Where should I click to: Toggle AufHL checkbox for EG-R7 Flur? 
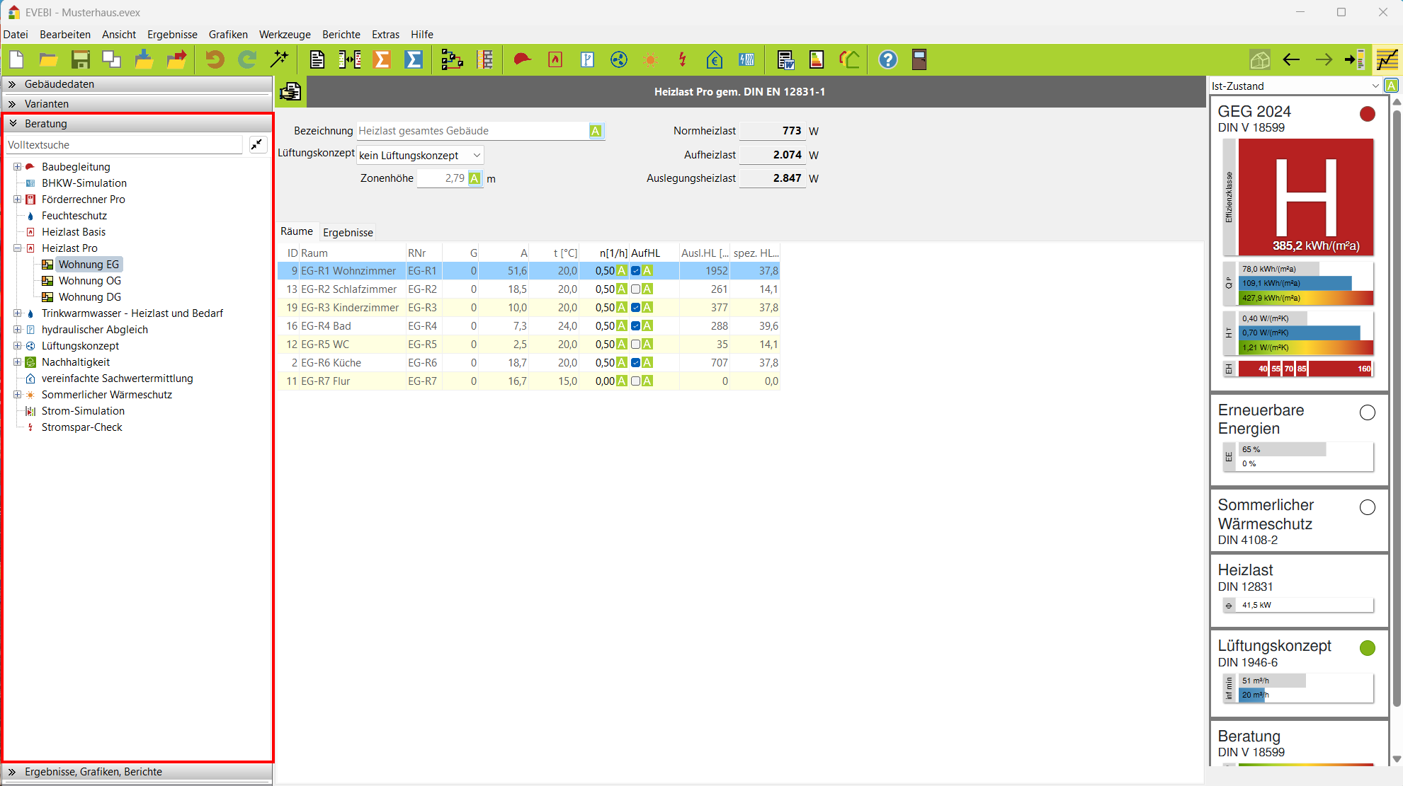(635, 381)
